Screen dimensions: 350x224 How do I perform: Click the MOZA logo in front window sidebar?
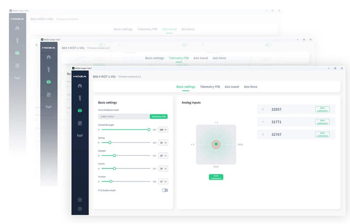tap(80, 77)
